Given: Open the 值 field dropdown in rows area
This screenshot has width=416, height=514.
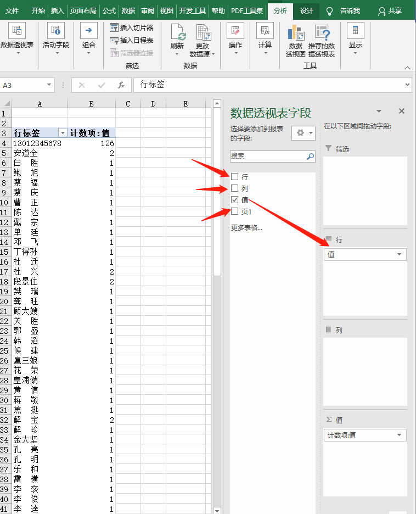Looking at the screenshot, I should pyautogui.click(x=400, y=254).
